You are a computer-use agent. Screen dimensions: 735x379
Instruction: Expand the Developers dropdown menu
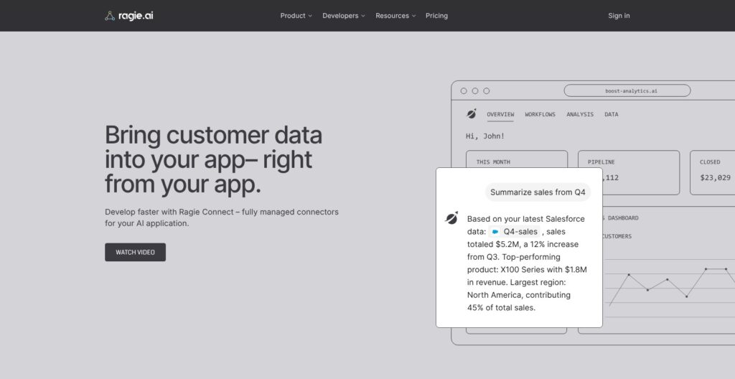344,16
